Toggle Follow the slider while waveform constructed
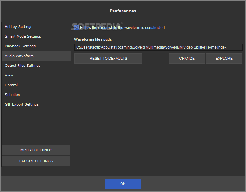246x192 pixels. coord(76,28)
